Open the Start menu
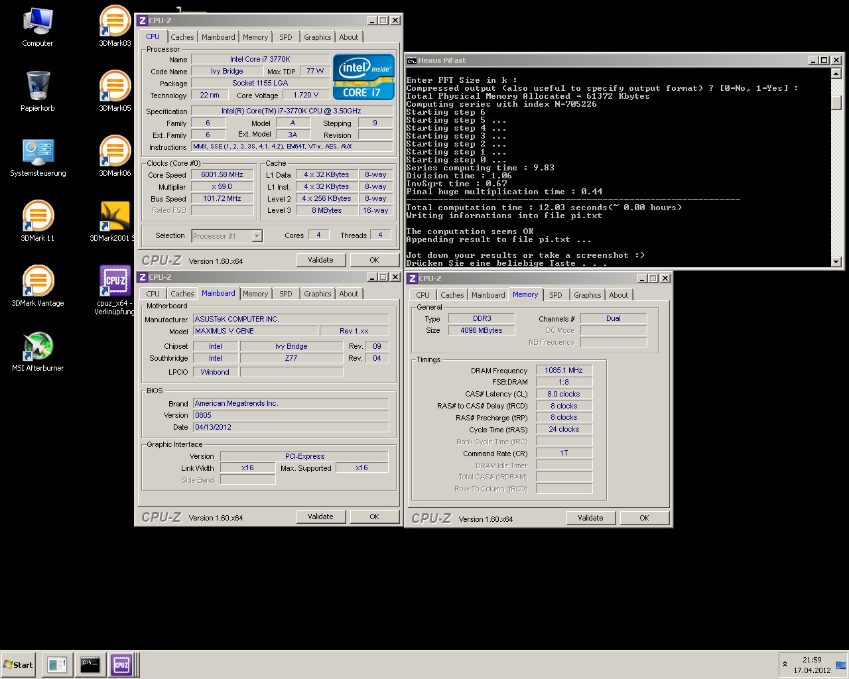The image size is (849, 679). point(19,664)
